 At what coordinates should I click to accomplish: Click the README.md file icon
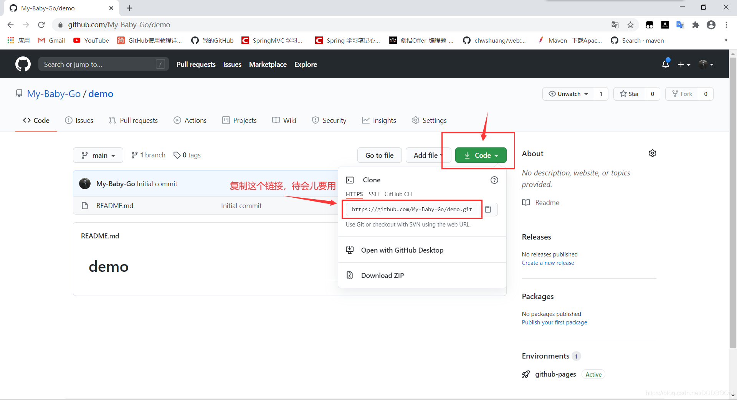tap(85, 206)
